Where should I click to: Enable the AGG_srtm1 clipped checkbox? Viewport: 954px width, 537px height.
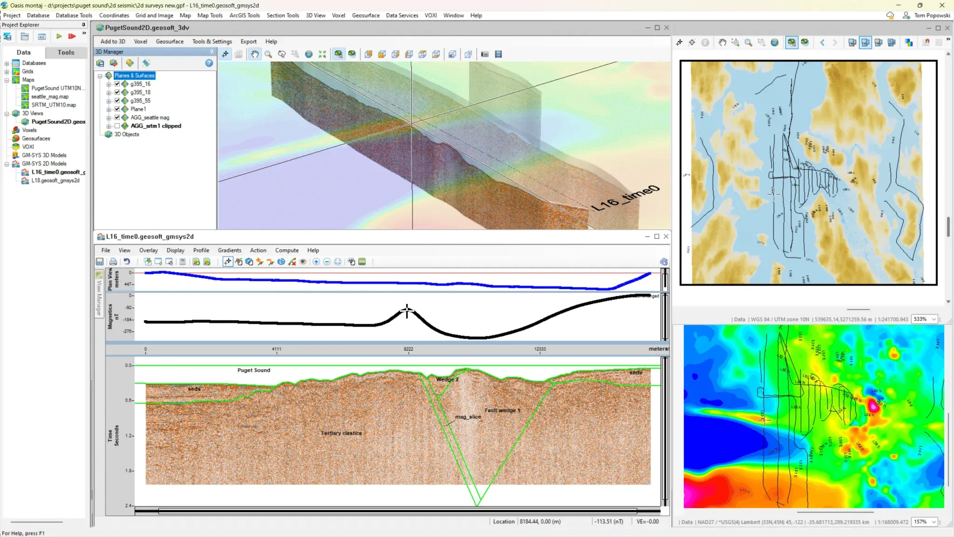(117, 126)
